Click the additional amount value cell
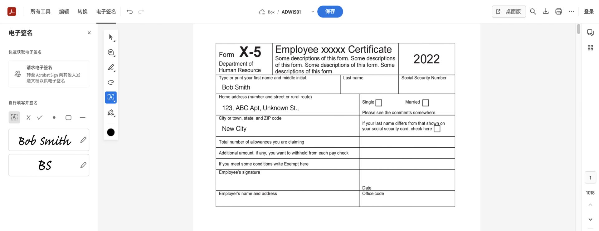 coord(407,153)
